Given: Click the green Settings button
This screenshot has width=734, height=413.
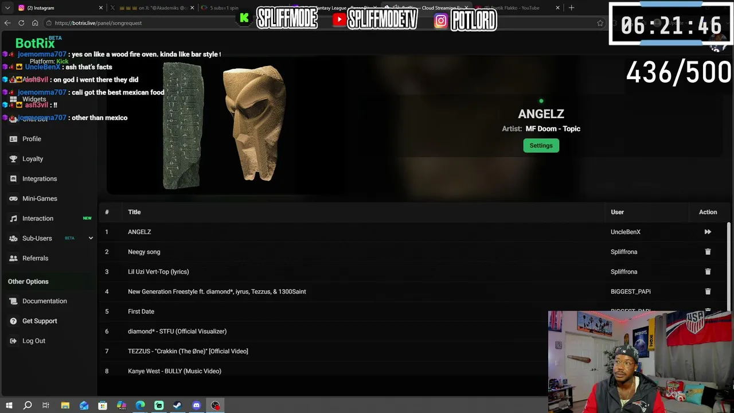Looking at the screenshot, I should click(x=541, y=146).
